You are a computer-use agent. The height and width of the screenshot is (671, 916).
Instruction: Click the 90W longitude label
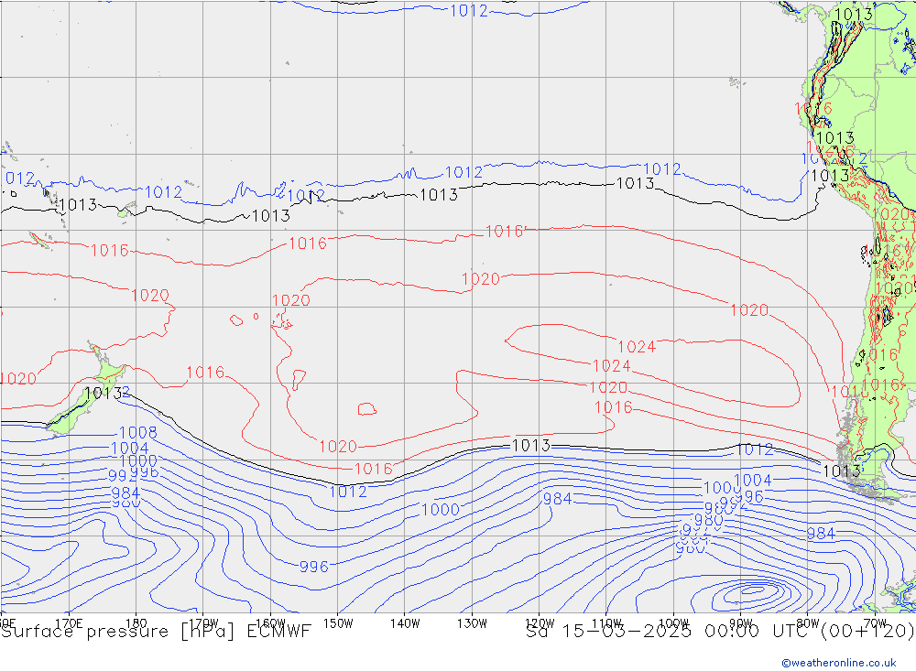tap(741, 623)
